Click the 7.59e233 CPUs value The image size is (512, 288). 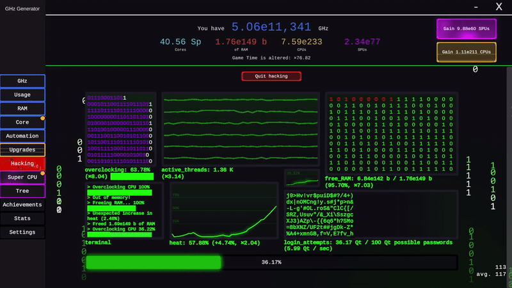click(x=301, y=42)
